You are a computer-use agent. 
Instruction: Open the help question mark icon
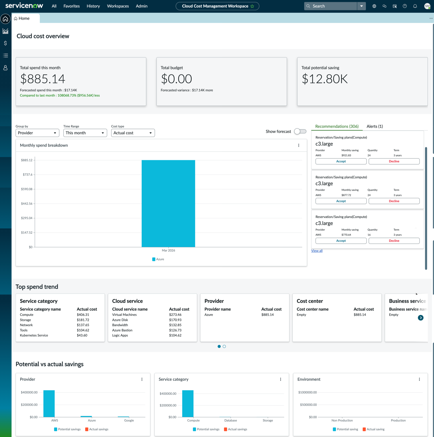405,6
